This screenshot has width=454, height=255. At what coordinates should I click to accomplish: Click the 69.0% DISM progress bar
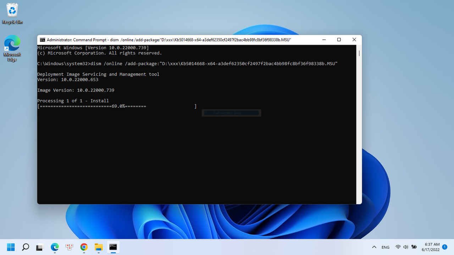tap(117, 106)
